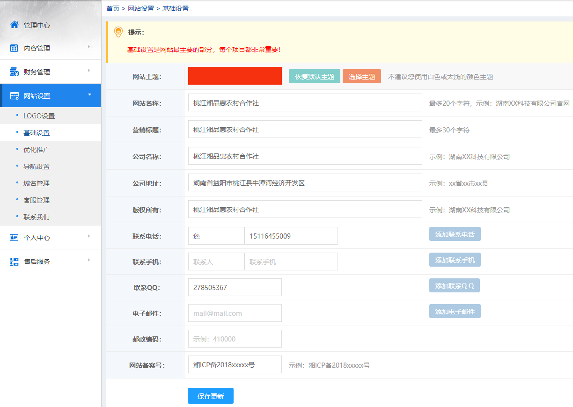Open the LOGO设置 submenu item

point(39,116)
